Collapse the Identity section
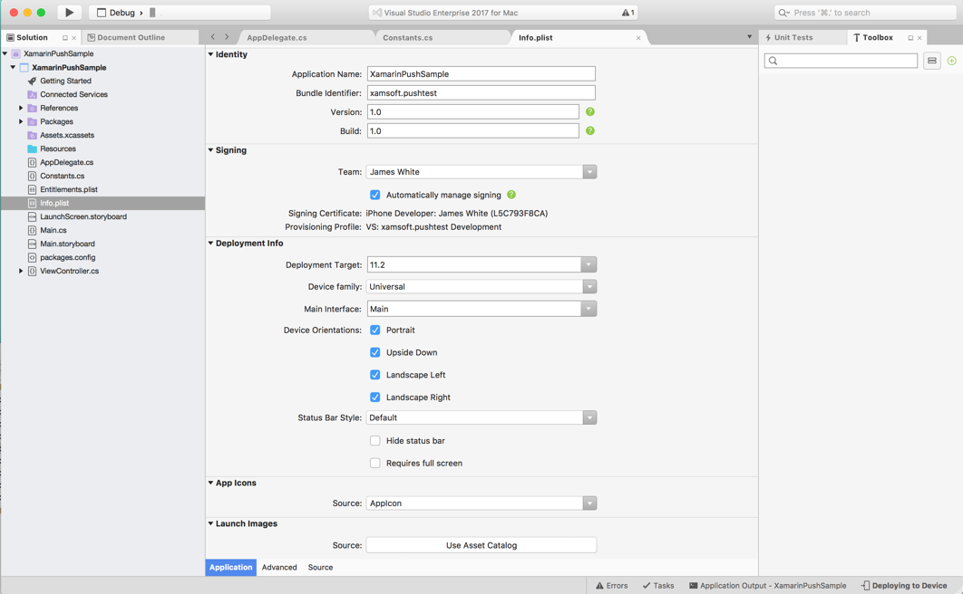 point(210,54)
